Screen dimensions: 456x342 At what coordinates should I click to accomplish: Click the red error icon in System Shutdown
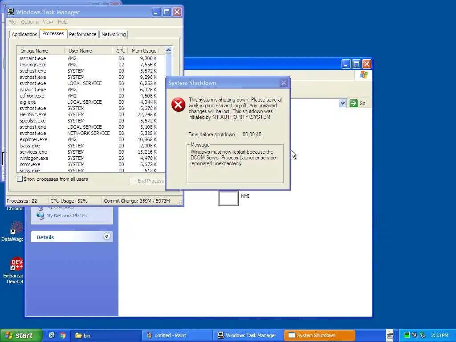pos(178,105)
